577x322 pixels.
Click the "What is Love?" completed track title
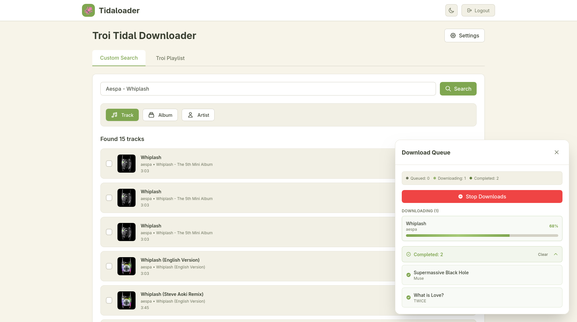tap(429, 295)
